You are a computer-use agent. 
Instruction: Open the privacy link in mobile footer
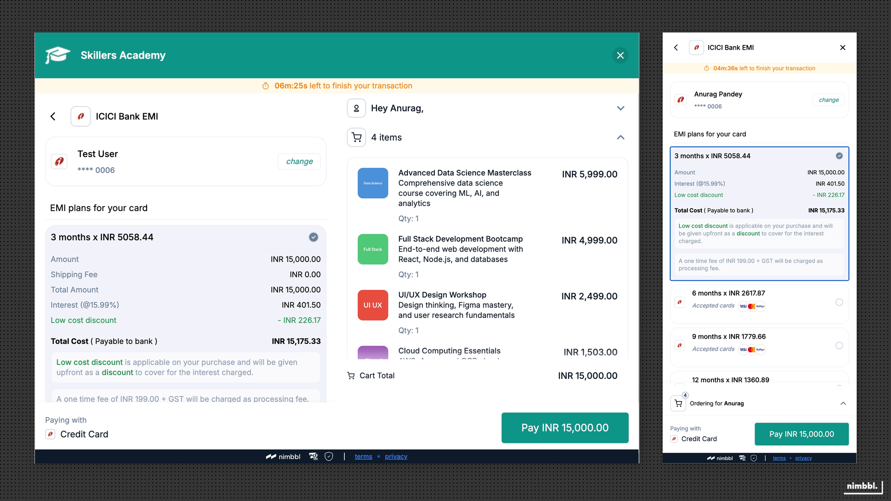pyautogui.click(x=803, y=458)
